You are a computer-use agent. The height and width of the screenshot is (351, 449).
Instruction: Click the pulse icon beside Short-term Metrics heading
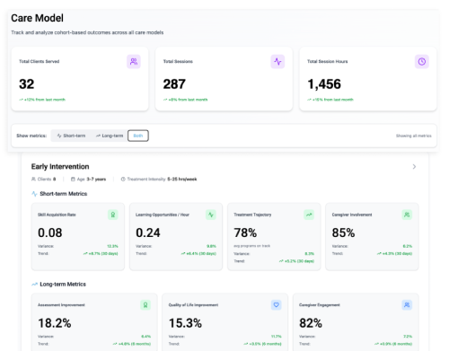pos(34,194)
